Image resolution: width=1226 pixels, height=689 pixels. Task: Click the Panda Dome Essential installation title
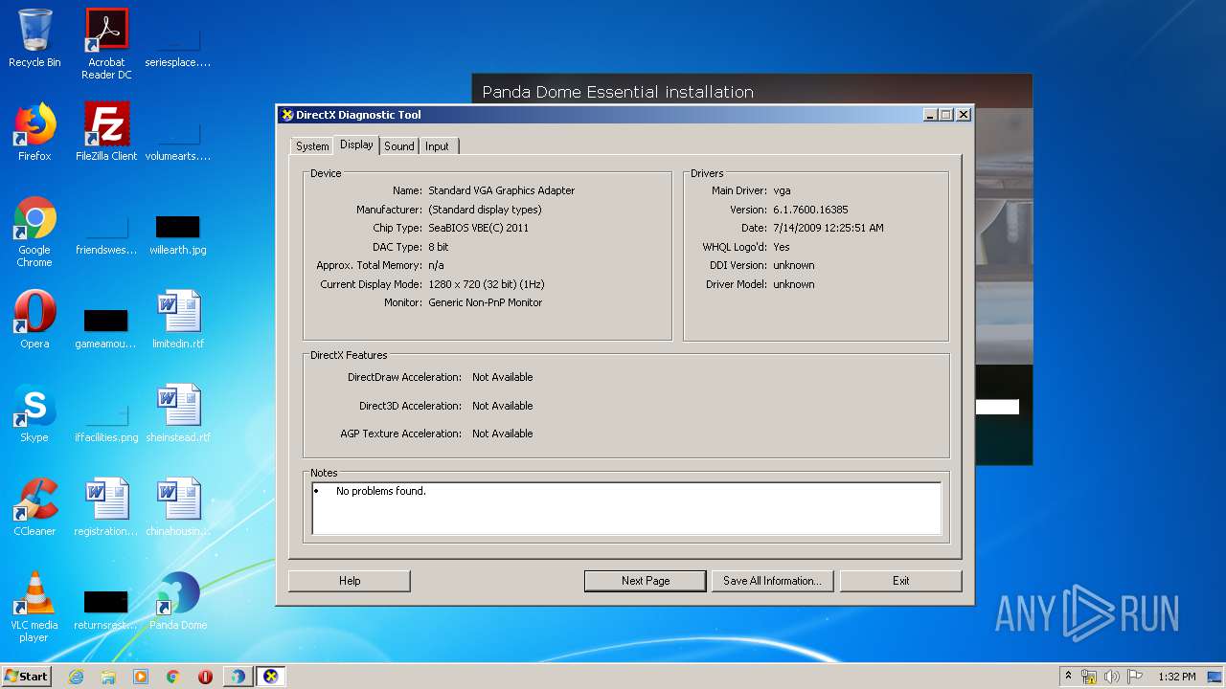pos(618,92)
